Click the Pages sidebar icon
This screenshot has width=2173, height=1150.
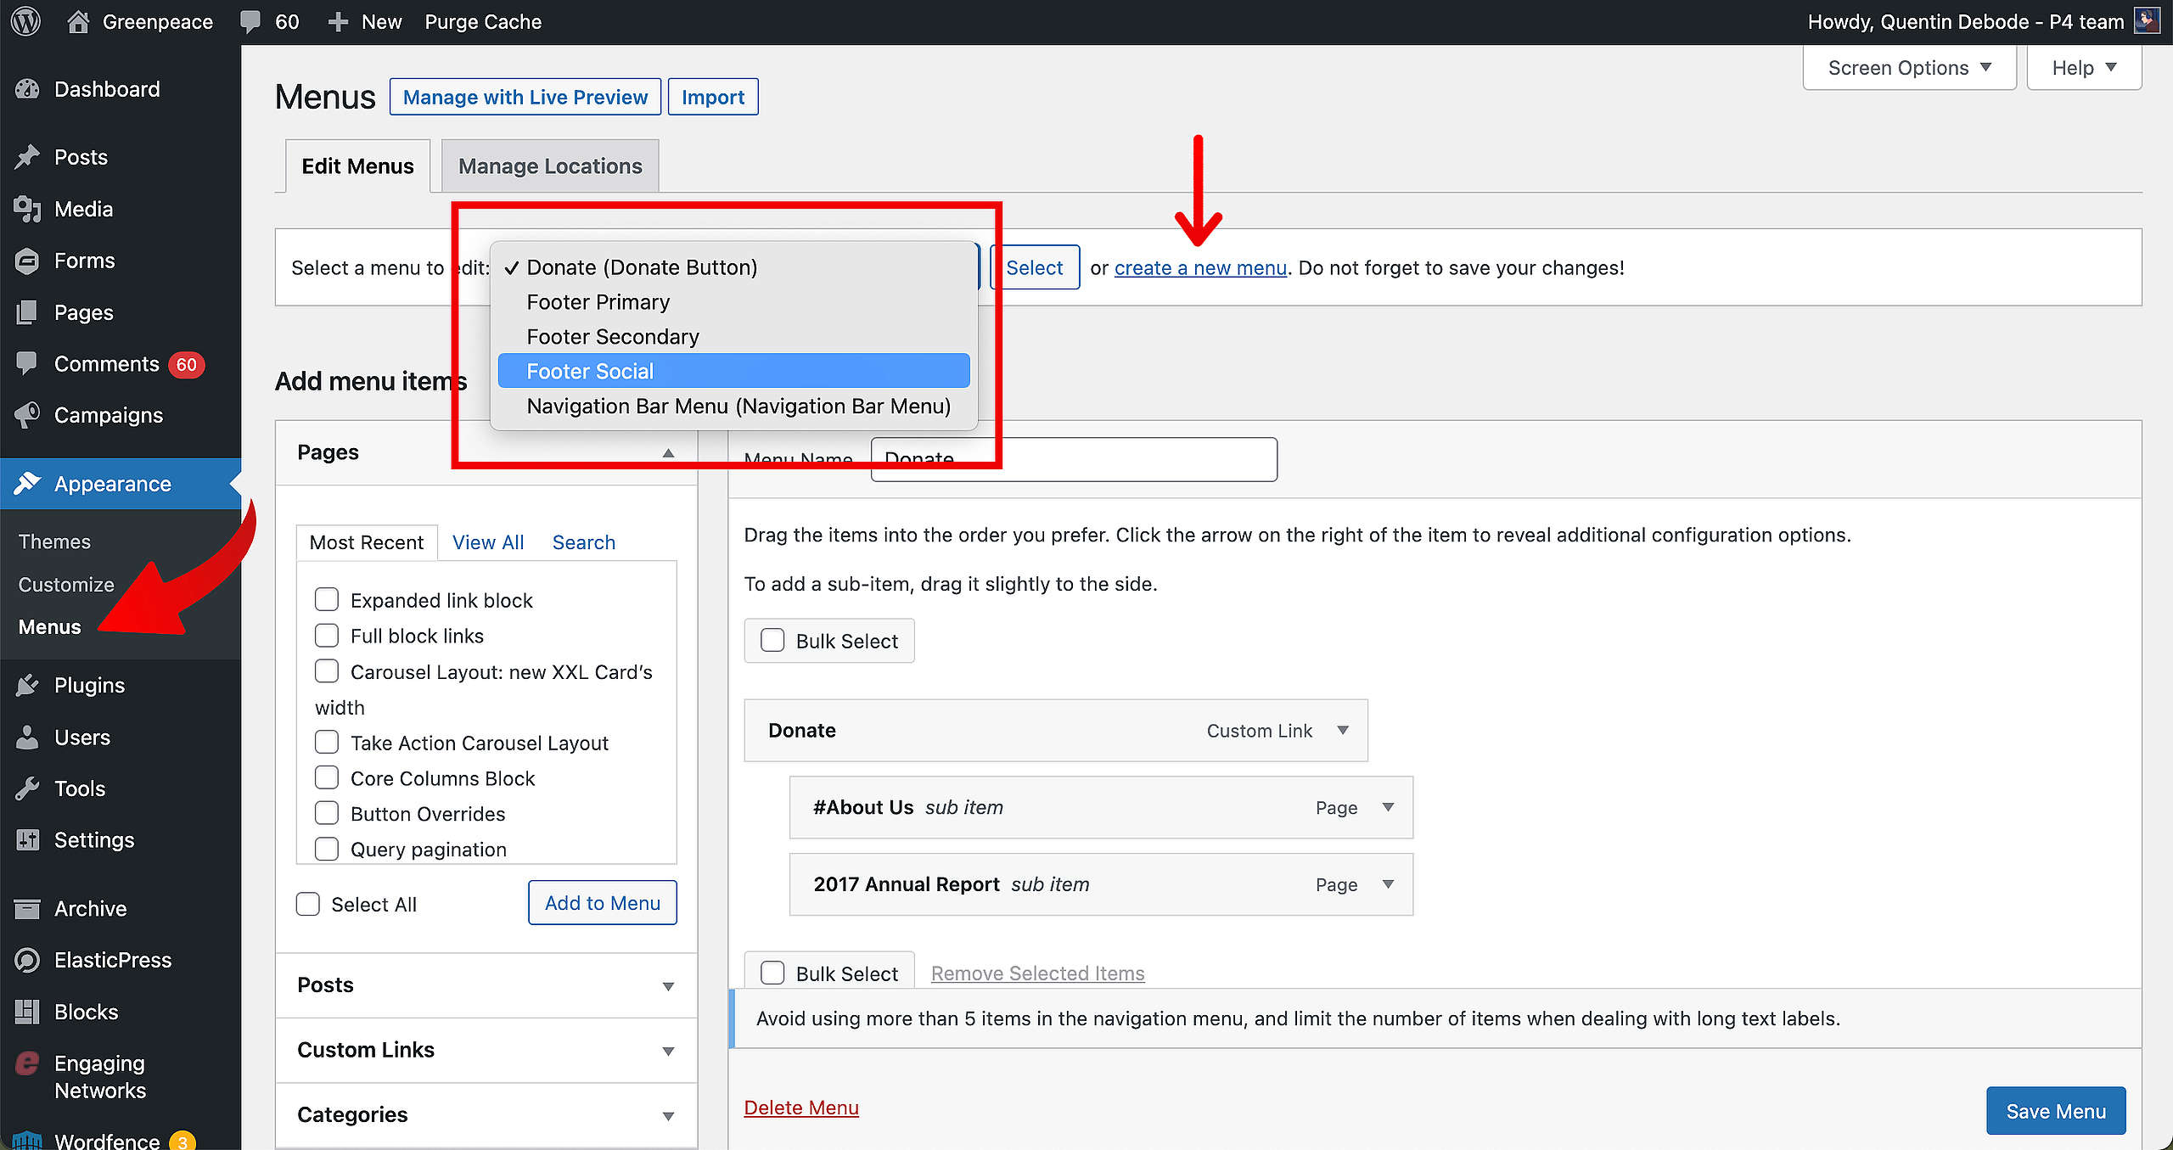27,312
